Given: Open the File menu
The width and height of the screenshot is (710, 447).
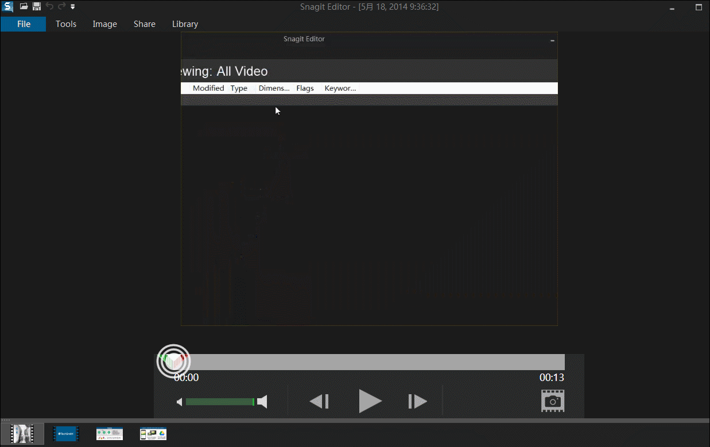Looking at the screenshot, I should pos(24,24).
